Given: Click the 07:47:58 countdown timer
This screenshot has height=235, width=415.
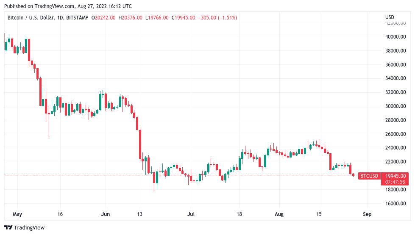Looking at the screenshot, I should 395,182.
